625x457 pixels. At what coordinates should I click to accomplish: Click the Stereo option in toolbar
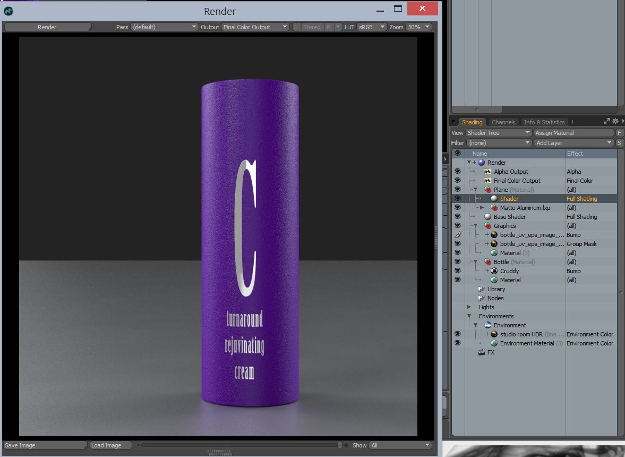(311, 27)
